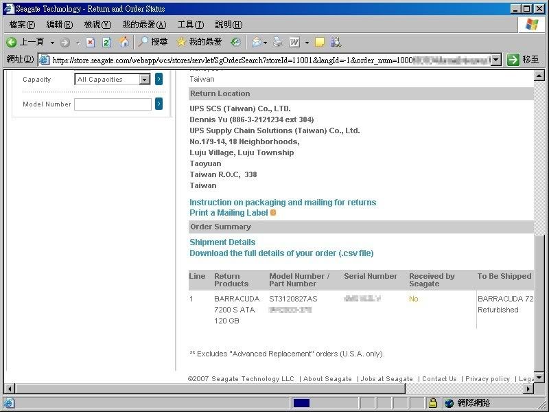This screenshot has height=412, width=549.
Task: Open the back history dropdown arrow
Action: tap(52, 43)
